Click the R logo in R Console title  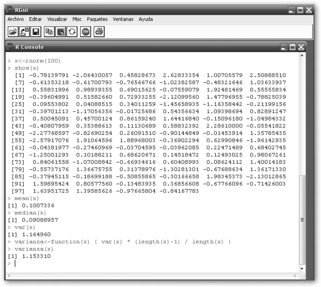point(10,47)
